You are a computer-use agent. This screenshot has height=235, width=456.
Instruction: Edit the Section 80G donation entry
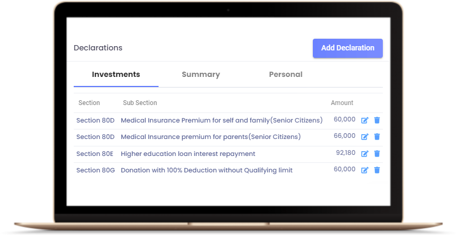pyautogui.click(x=365, y=170)
